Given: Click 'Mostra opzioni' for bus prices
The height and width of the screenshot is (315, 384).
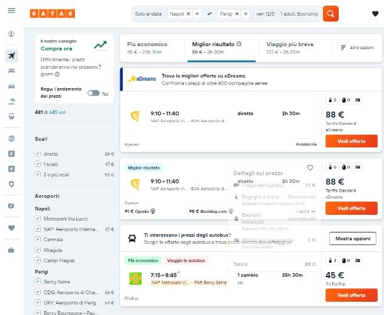Looking at the screenshot, I should click(x=353, y=239).
